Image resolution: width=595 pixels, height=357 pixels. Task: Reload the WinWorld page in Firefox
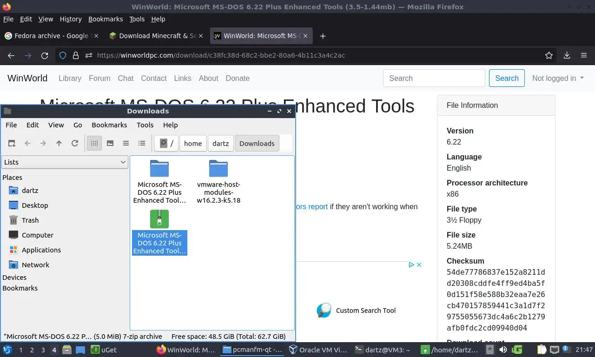(45, 55)
